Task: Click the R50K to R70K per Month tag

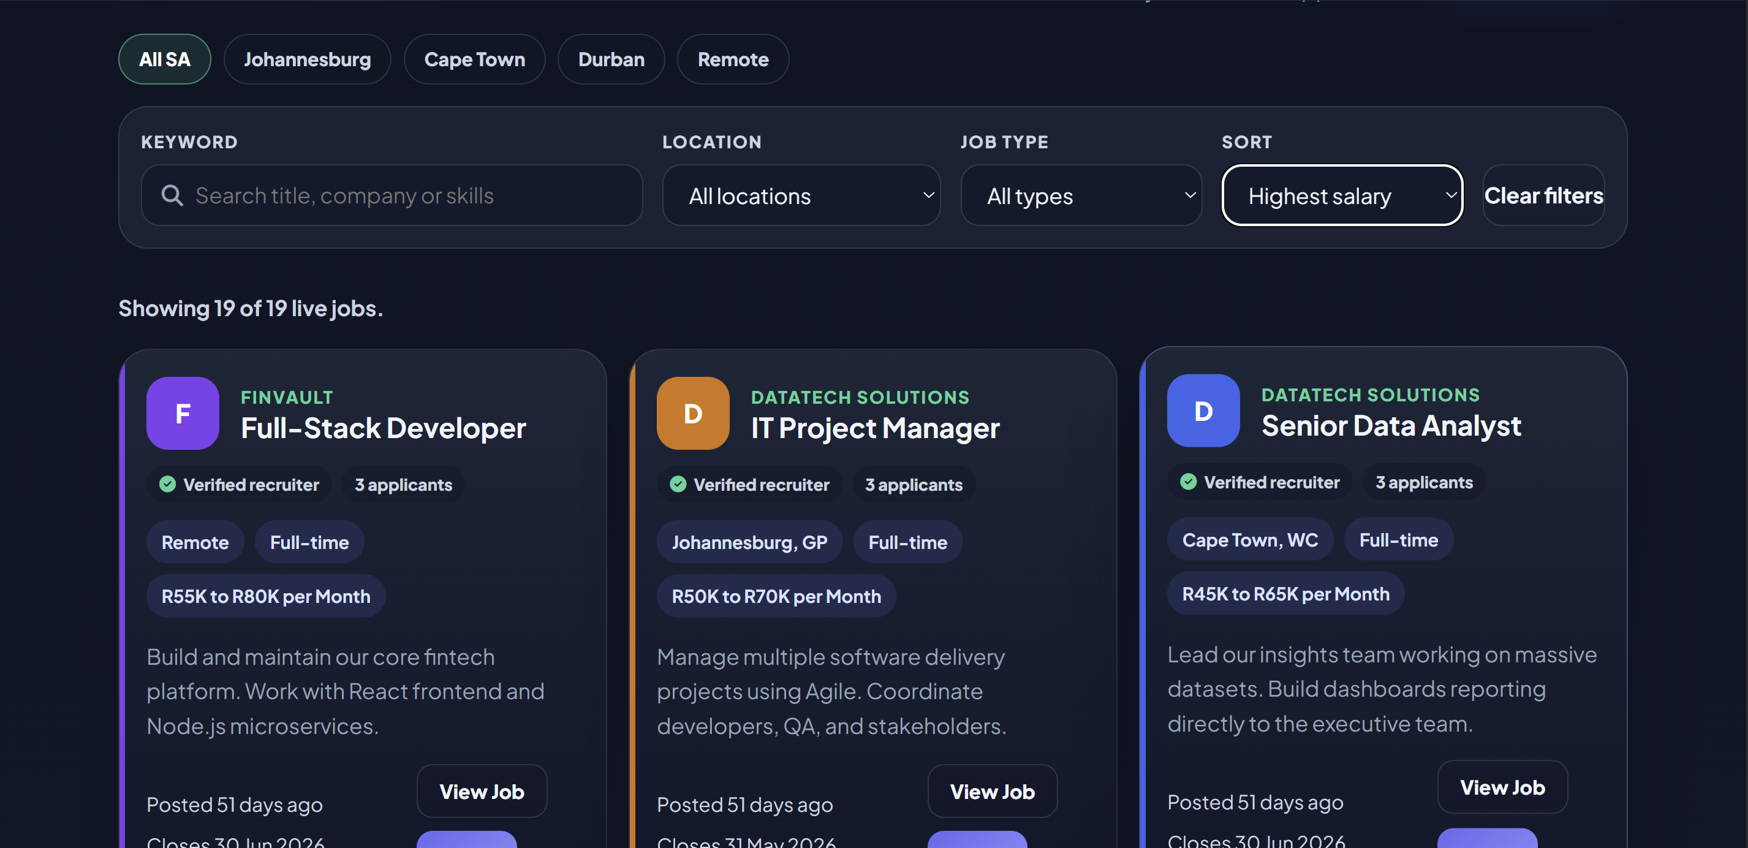Action: tap(776, 596)
